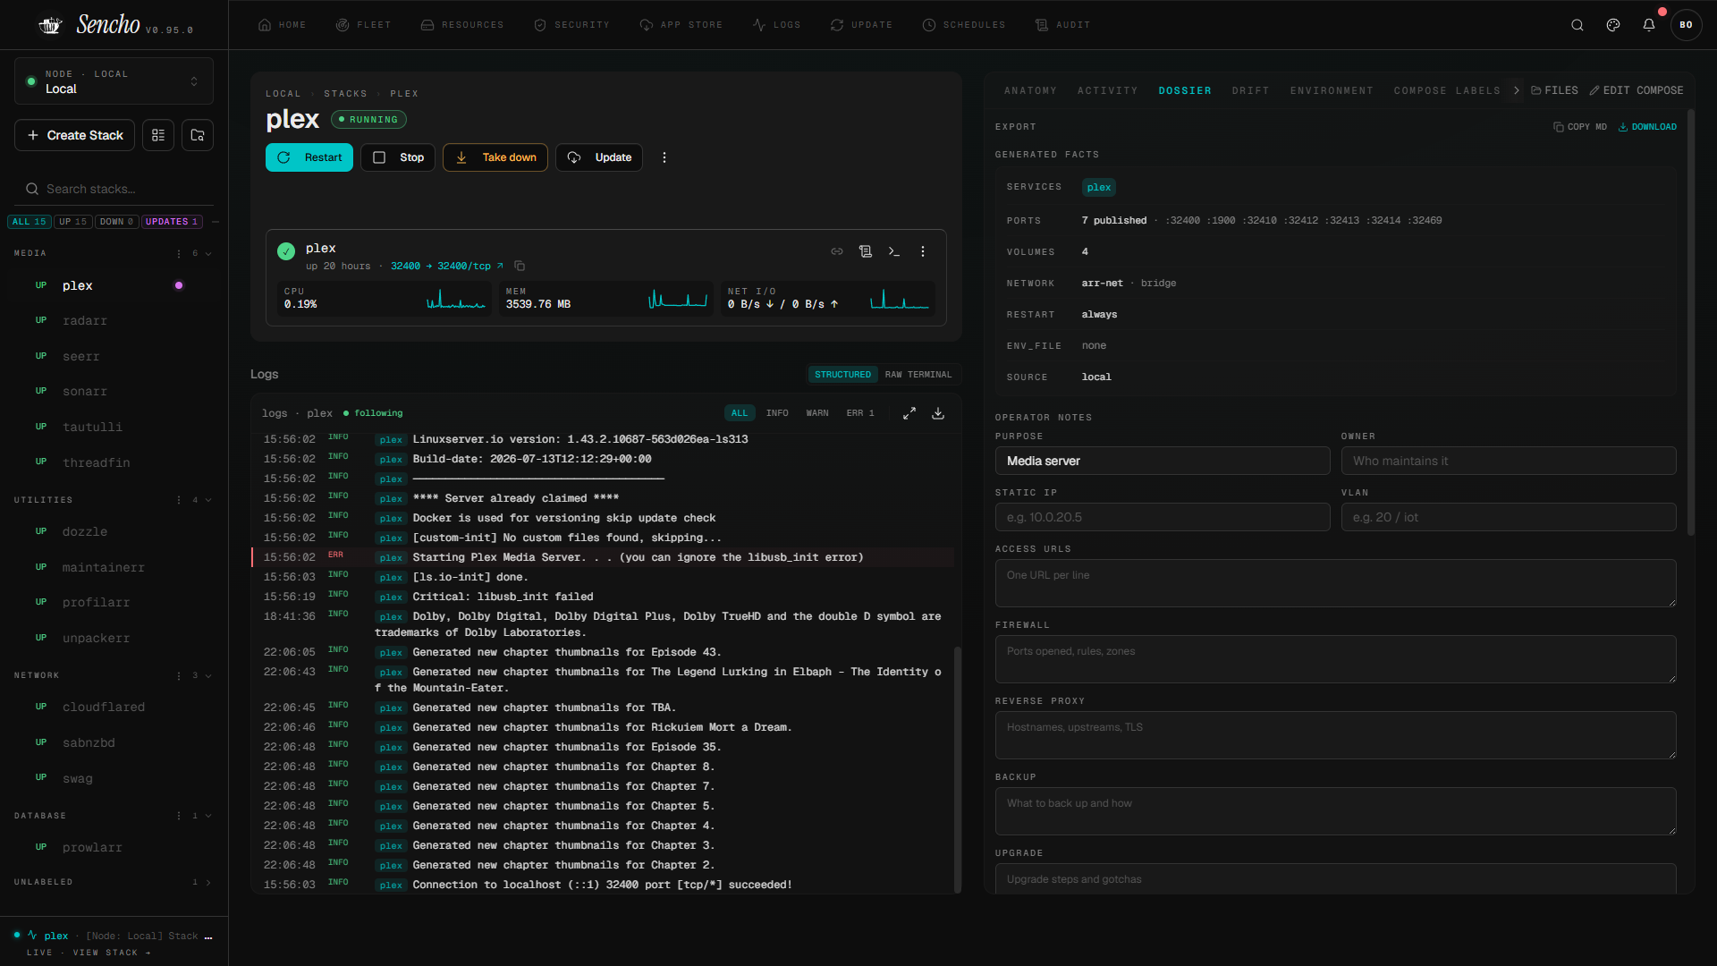Open plex container logs icon
This screenshot has width=1717, height=966.
click(866, 251)
